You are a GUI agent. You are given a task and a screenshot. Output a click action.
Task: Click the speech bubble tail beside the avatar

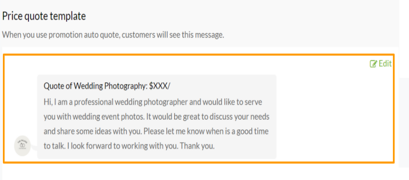click(x=35, y=147)
